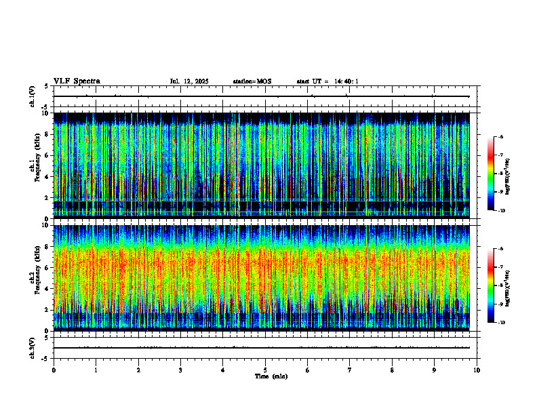The height and width of the screenshot is (415, 537).
Task: Select the date text "Jul 12, 2025"
Action: pyautogui.click(x=189, y=81)
